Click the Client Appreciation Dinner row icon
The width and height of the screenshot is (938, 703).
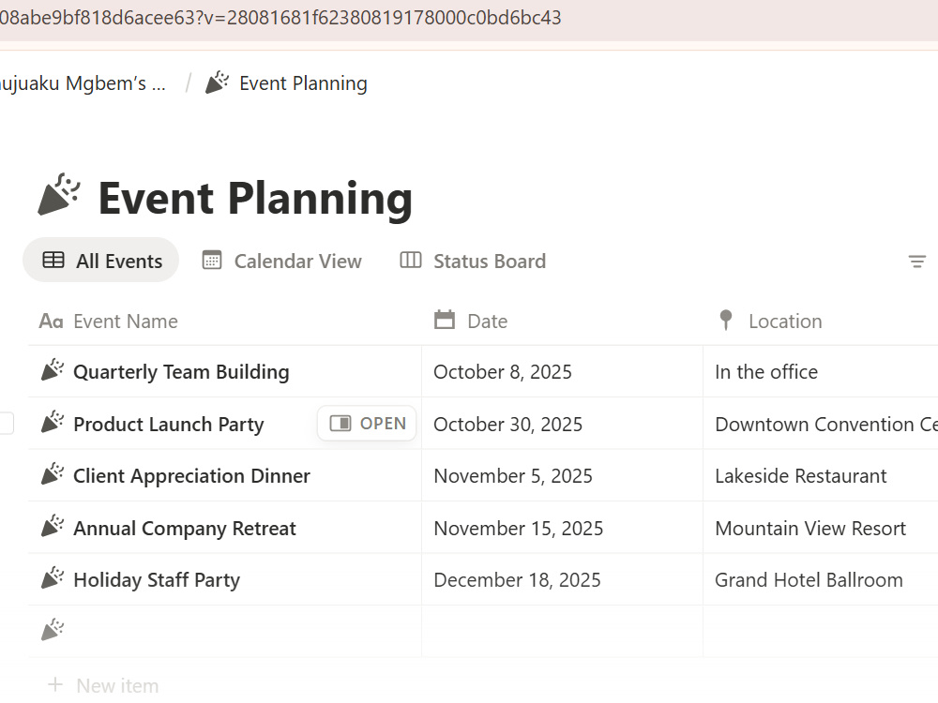click(x=53, y=474)
